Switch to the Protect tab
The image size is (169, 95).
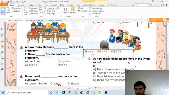(54, 5)
